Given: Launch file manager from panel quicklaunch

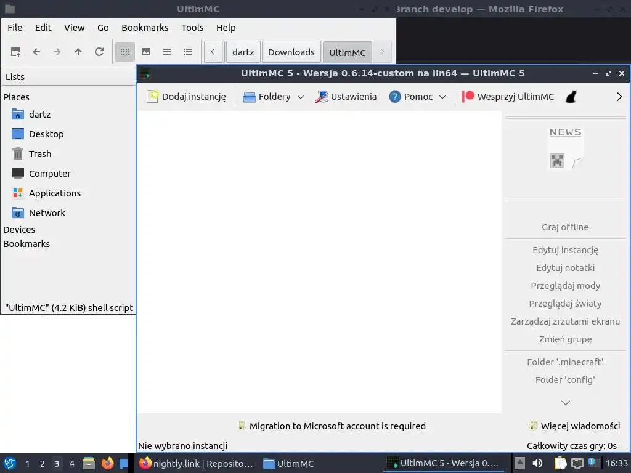Looking at the screenshot, I should (x=89, y=463).
